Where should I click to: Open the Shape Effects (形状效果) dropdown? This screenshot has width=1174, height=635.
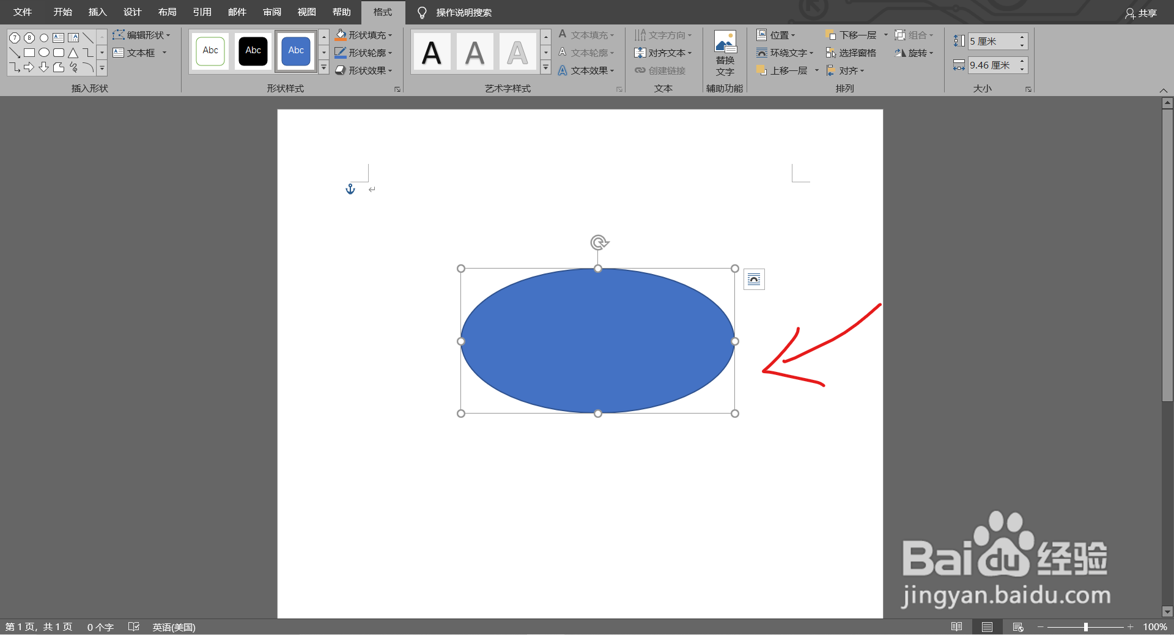(364, 71)
